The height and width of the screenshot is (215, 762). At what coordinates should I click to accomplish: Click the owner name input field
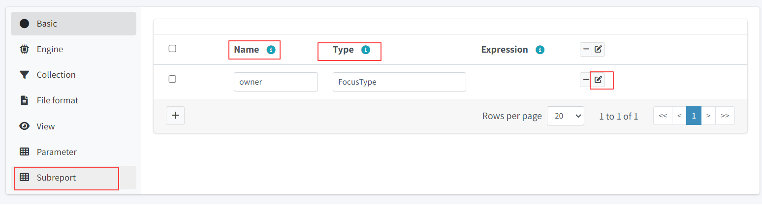pos(276,82)
